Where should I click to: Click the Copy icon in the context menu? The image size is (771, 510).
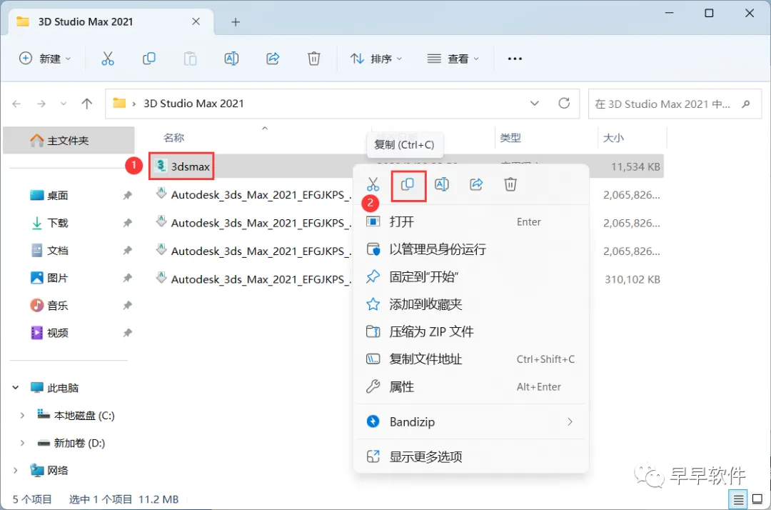(x=408, y=185)
